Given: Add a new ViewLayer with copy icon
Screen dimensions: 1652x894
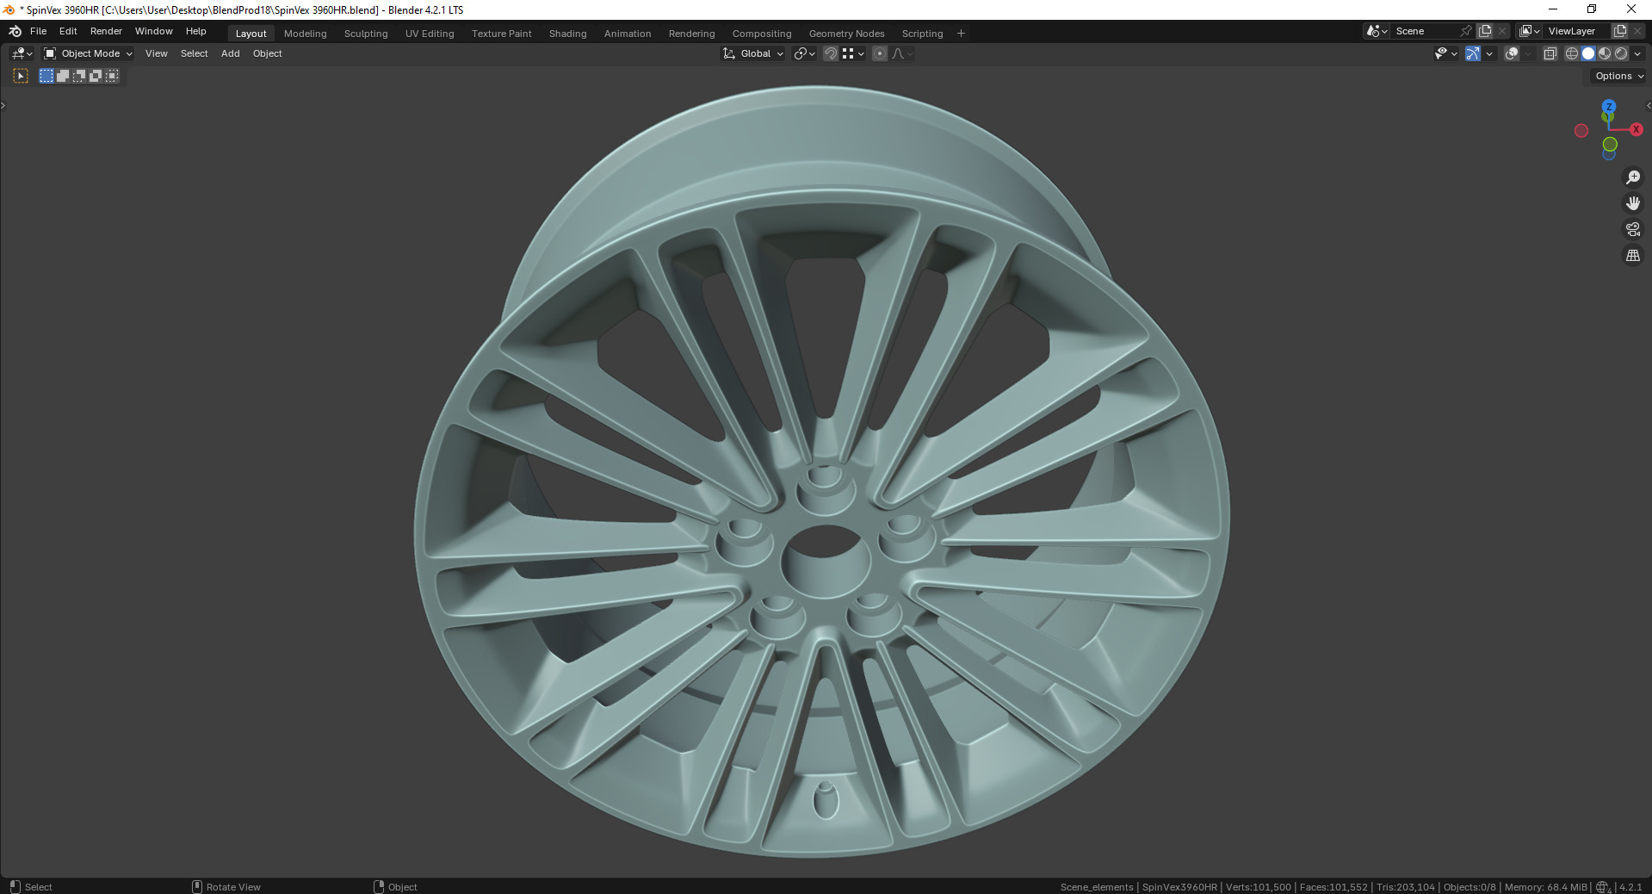Looking at the screenshot, I should point(1619,31).
